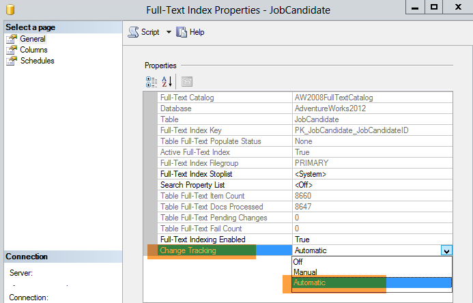Click Docs Processed value 8647
The width and height of the screenshot is (473, 303).
click(303, 207)
